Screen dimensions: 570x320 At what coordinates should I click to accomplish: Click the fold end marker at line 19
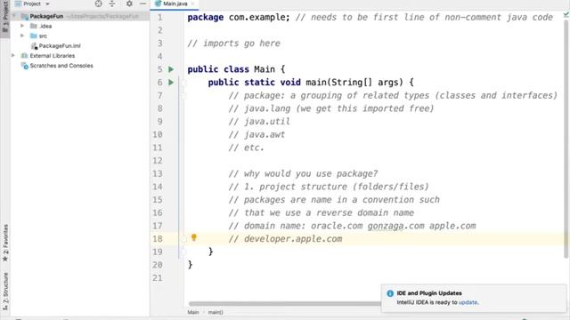tap(183, 252)
